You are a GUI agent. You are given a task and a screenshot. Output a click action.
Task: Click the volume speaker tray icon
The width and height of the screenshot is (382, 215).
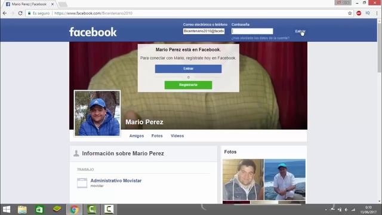[346, 210]
